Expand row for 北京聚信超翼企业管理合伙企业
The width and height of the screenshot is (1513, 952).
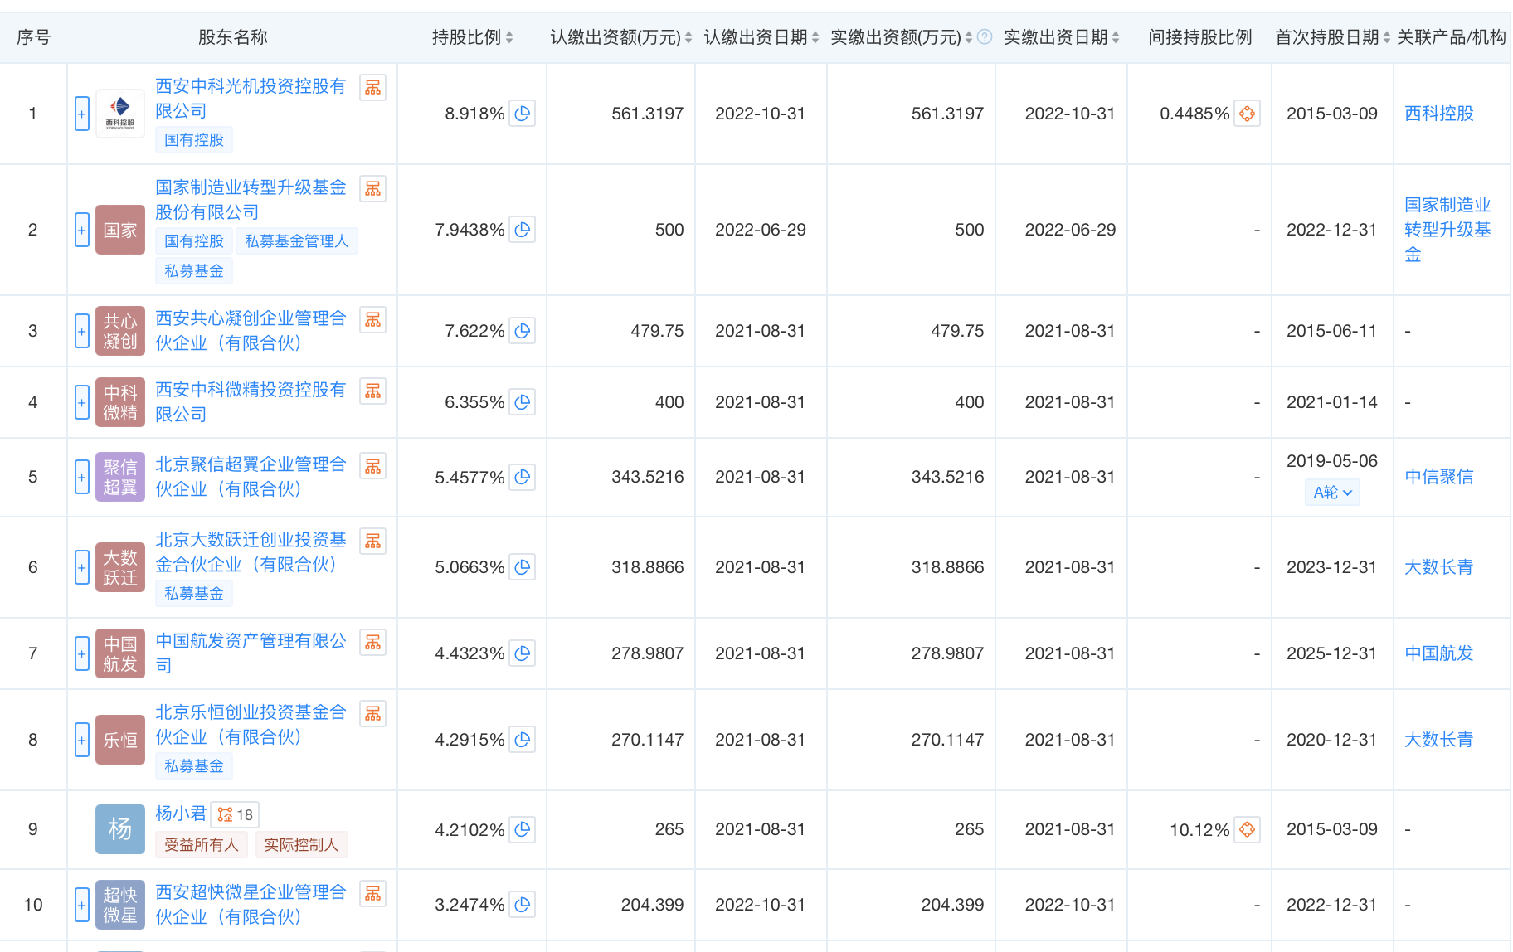81,477
